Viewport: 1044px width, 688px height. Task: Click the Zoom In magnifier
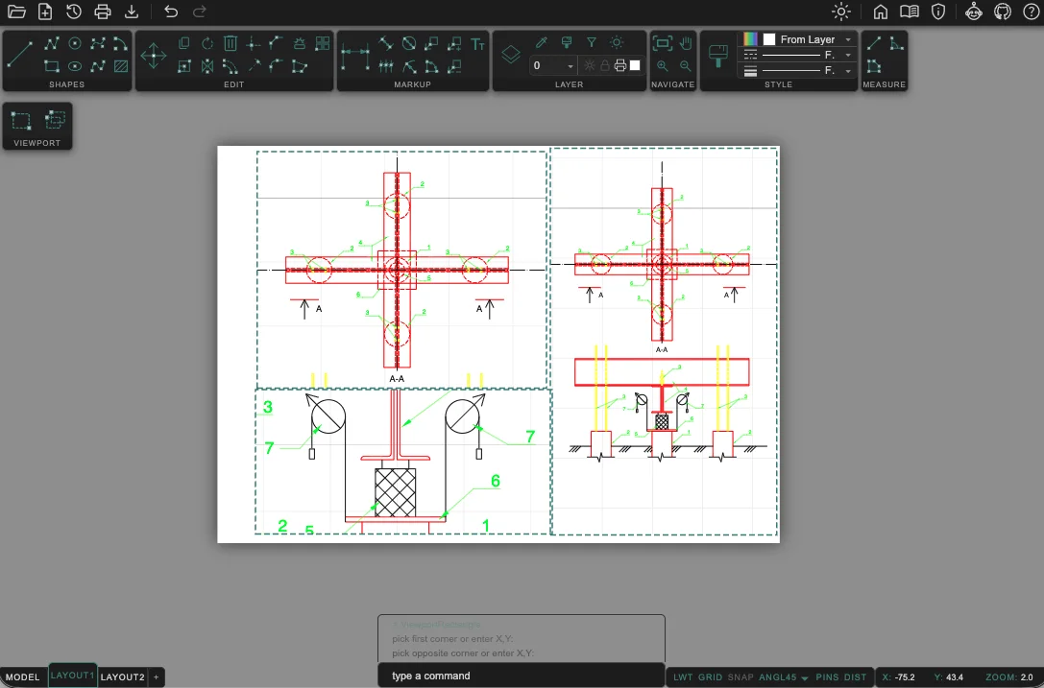coord(663,66)
